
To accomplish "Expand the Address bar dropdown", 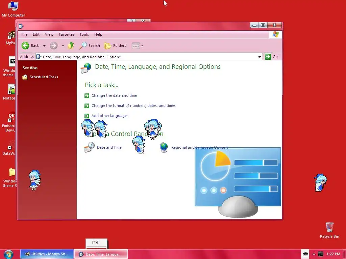I will 259,57.
